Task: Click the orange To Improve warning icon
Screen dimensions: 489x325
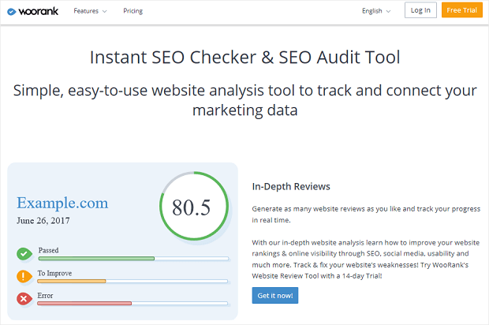Action: tap(24, 276)
